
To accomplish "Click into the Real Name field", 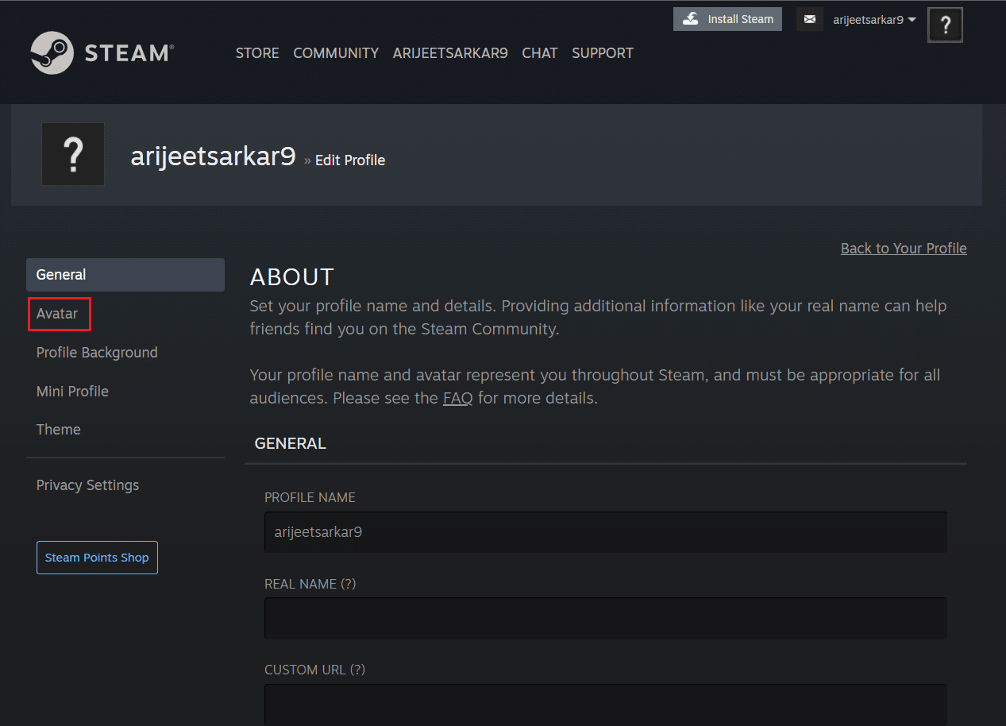I will point(605,618).
